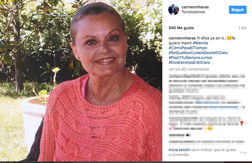Open the #Mamita hashtag
252x163 pixels.
pyautogui.click(x=200, y=43)
